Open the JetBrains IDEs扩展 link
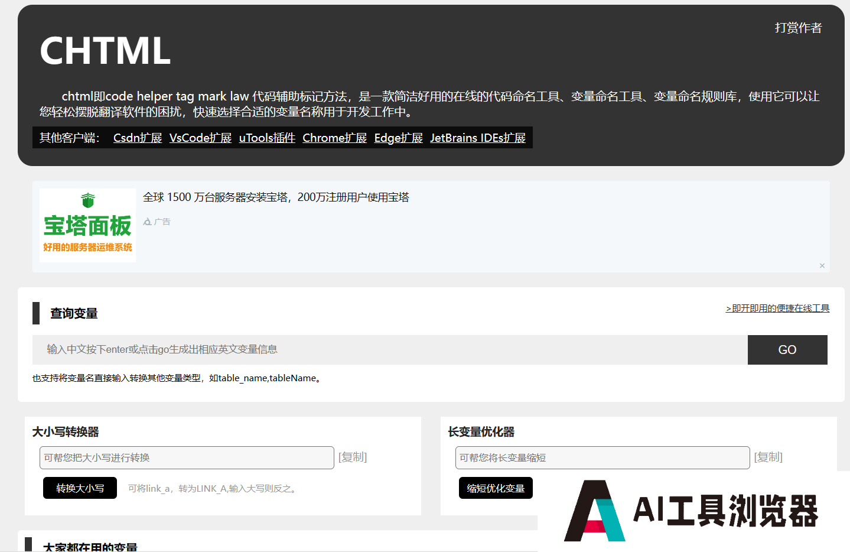 point(478,138)
